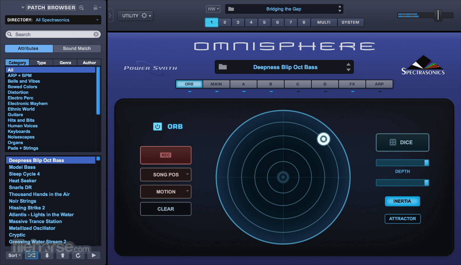Image resolution: width=461 pixels, height=265 pixels.
Task: Open the SONG POS dropdown
Action: coord(166,175)
